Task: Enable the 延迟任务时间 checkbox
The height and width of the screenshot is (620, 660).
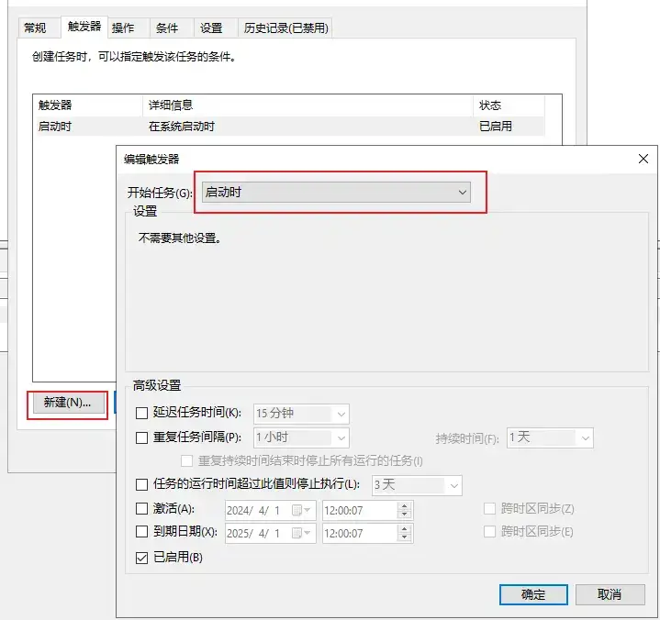Action: point(142,413)
